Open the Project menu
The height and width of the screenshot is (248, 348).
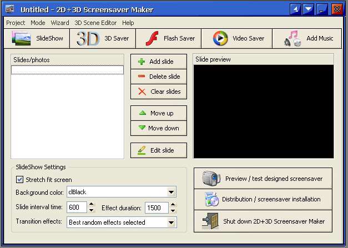pyautogui.click(x=16, y=23)
